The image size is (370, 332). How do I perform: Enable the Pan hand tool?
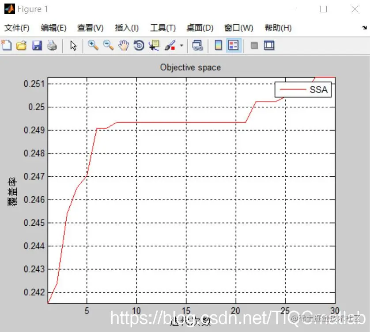tap(124, 45)
